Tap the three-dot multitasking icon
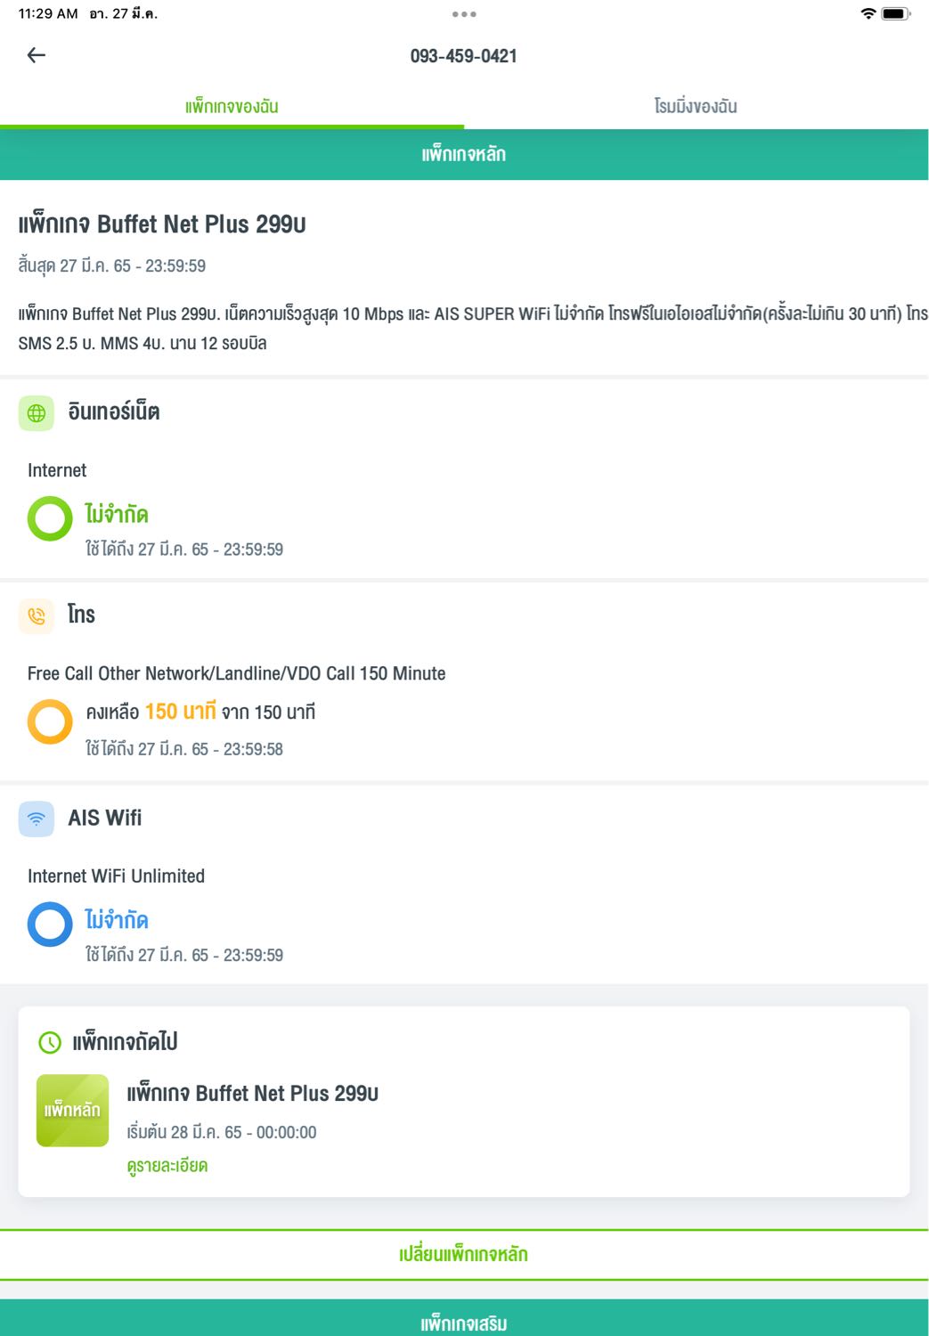 click(464, 14)
